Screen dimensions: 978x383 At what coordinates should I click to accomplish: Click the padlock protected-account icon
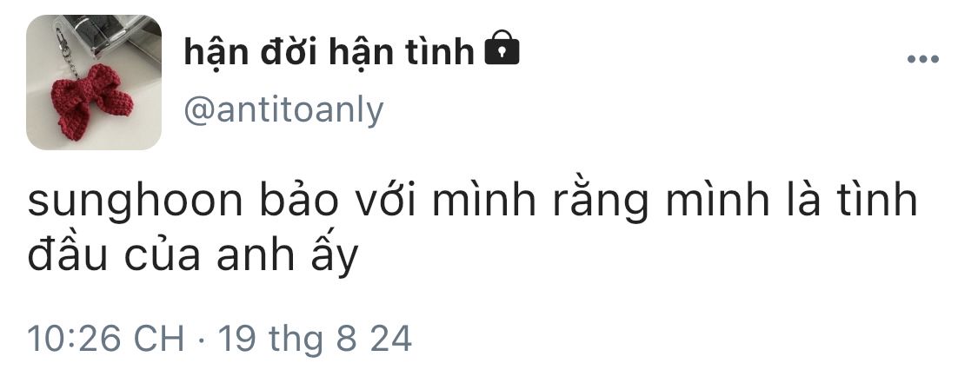point(502,48)
